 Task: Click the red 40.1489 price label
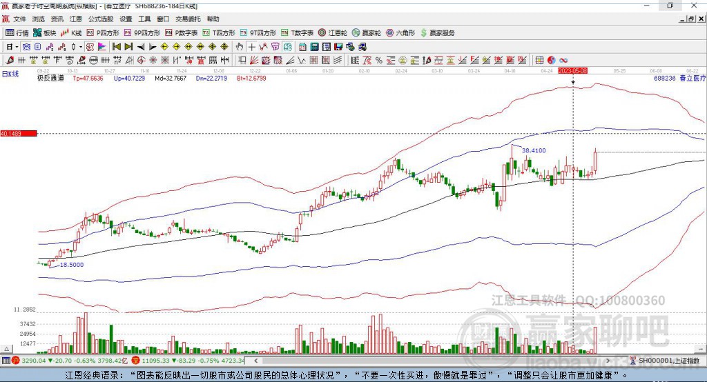click(x=19, y=133)
